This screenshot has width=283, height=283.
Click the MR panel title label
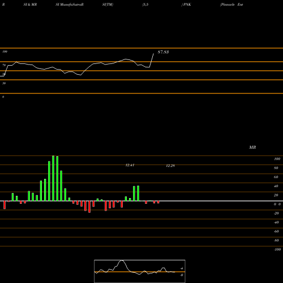pyautogui.click(x=252, y=147)
